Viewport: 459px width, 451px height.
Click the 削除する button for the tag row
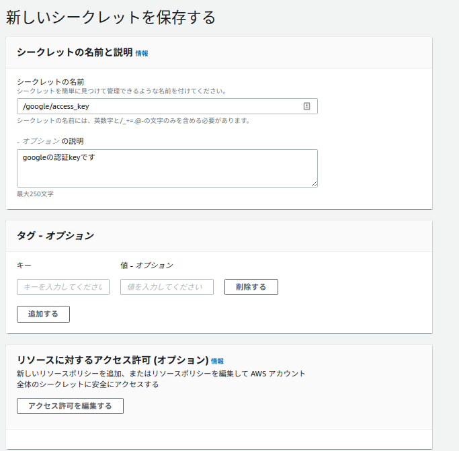251,287
